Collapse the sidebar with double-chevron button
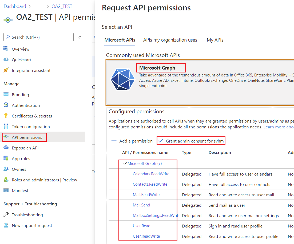 click(x=80, y=37)
